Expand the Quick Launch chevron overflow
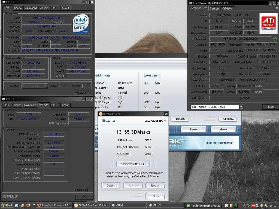The height and width of the screenshot is (209, 279). 34,205
